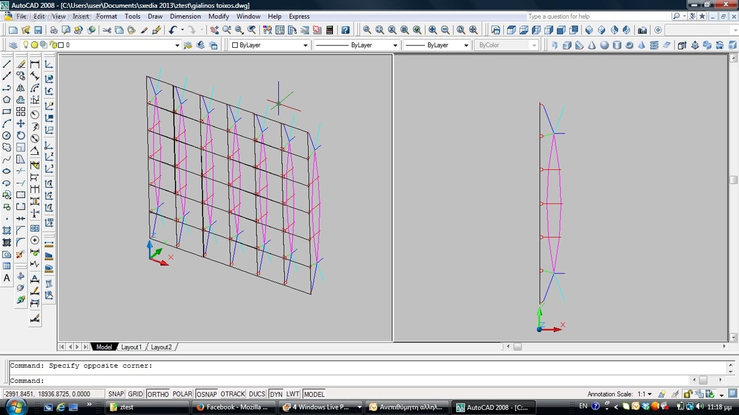Expand the layer selection dropdown
This screenshot has width=739, height=415.
click(177, 45)
